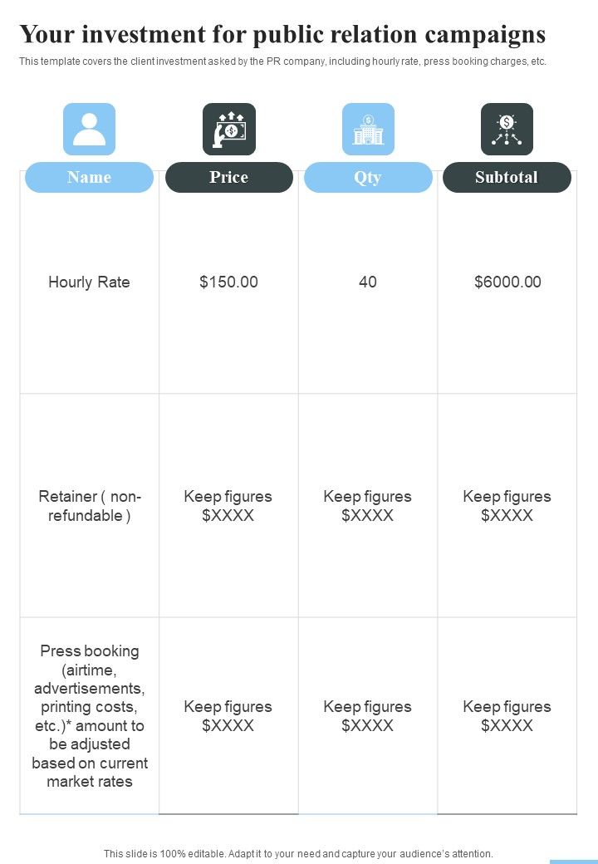The image size is (598, 864).
Task: Select the editable slide footer note
Action: click(298, 853)
